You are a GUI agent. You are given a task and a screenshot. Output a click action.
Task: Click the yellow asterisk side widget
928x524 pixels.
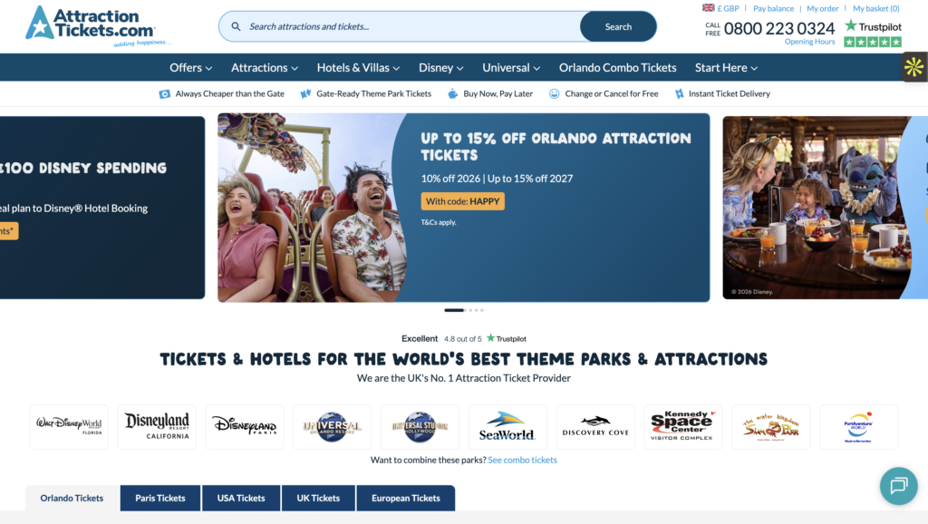[914, 67]
